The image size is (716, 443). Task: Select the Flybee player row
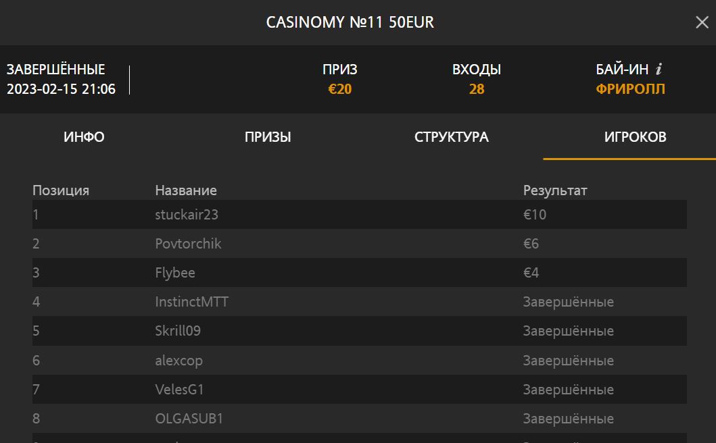point(360,273)
